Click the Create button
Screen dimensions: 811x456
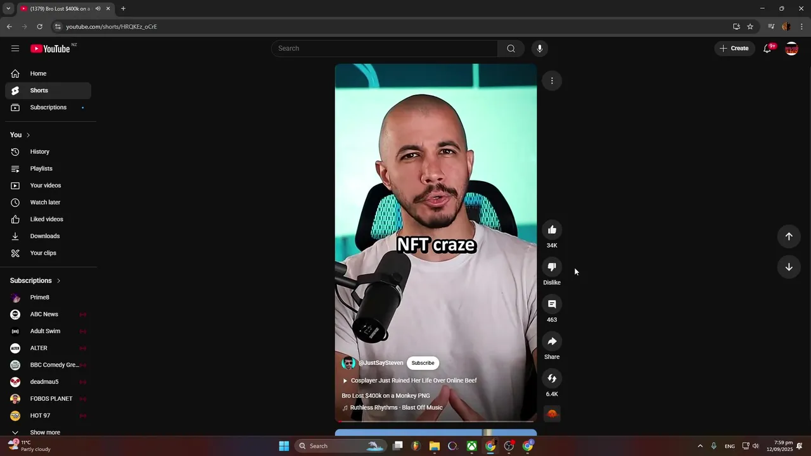pyautogui.click(x=734, y=48)
